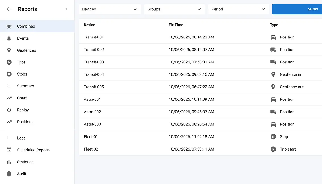Open the Geofences report menu item

click(x=37, y=50)
